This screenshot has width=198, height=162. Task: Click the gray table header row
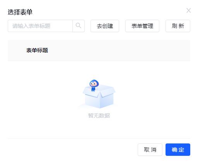click(99, 50)
